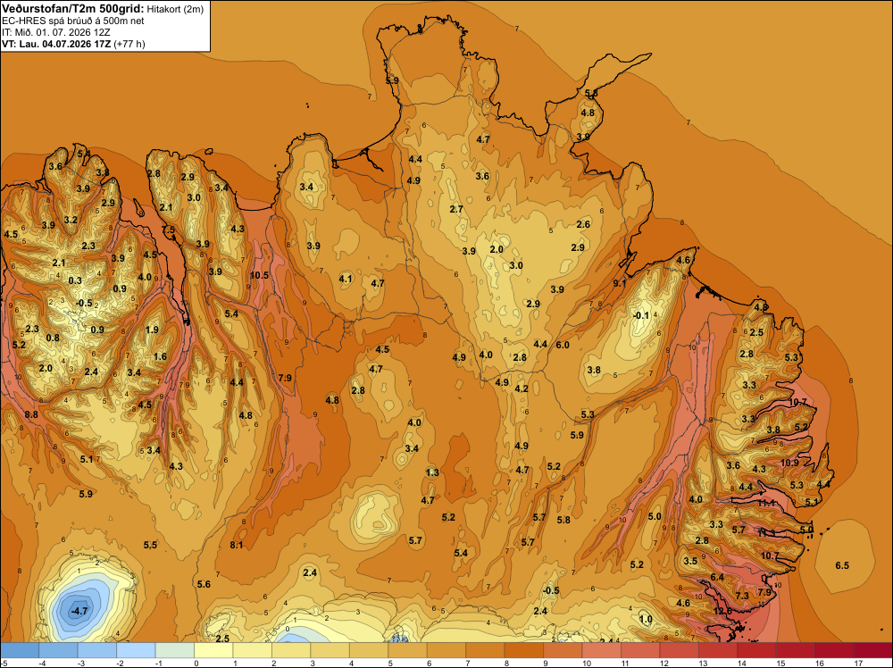Click the valid time 'VT: Lau. 04.07.2026 17Z'
The image size is (893, 668).
pyautogui.click(x=56, y=44)
